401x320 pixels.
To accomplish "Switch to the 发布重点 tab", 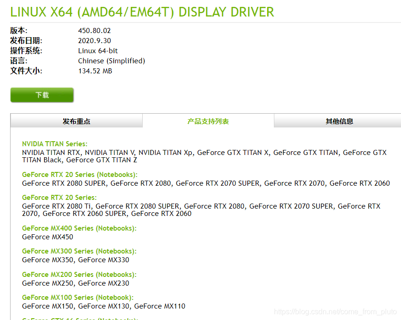I will (77, 121).
